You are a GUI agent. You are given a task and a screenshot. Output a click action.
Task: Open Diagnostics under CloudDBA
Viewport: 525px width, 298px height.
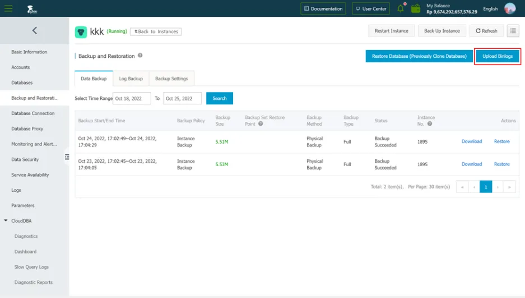(26, 236)
